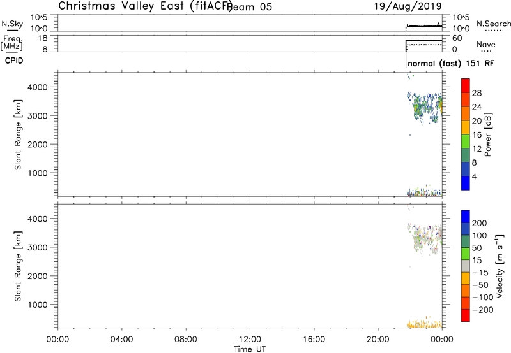The image size is (511, 353).
Task: Click the '-15' label on Velocity colorbar
Action: point(480,273)
